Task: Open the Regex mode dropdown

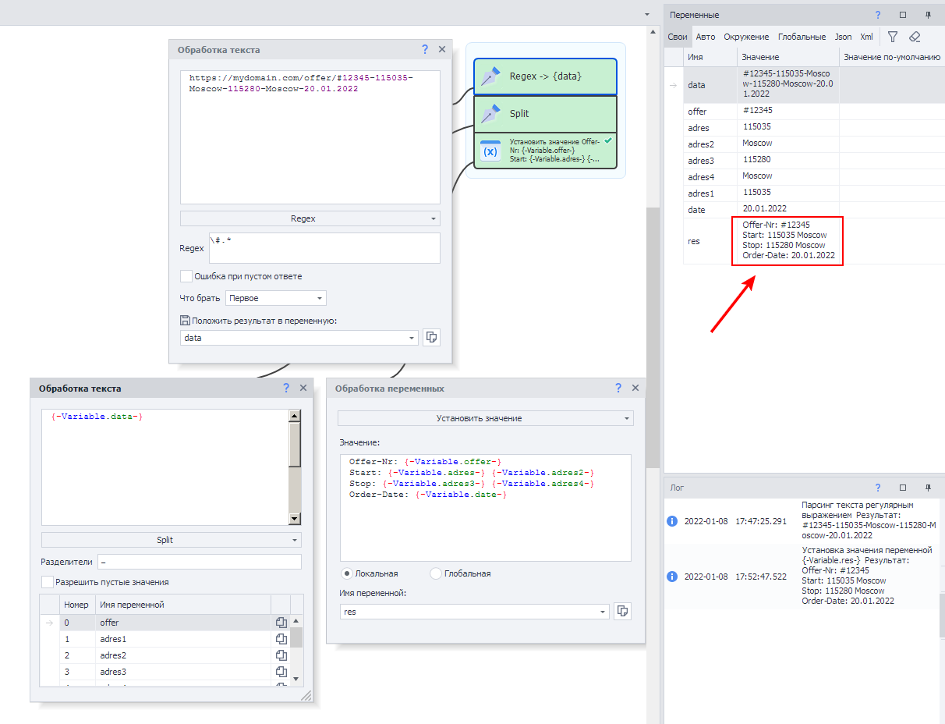Action: tap(310, 218)
